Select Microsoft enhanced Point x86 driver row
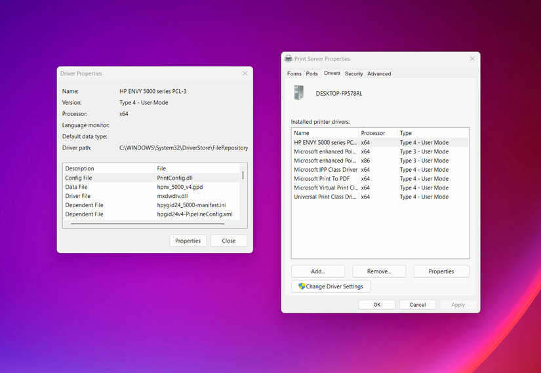 [380, 161]
